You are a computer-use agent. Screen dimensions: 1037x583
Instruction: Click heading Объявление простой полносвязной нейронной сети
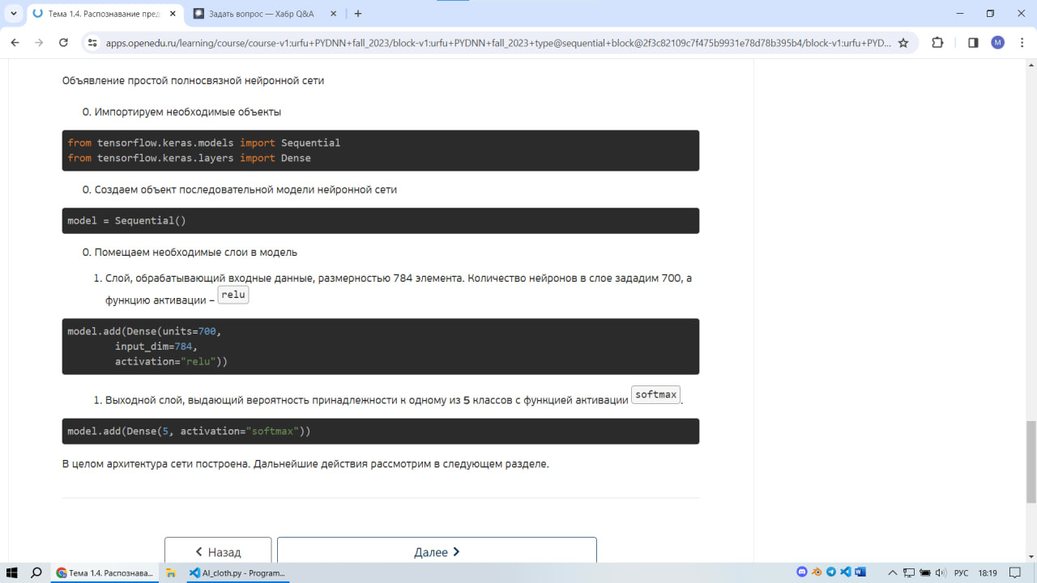coord(193,81)
